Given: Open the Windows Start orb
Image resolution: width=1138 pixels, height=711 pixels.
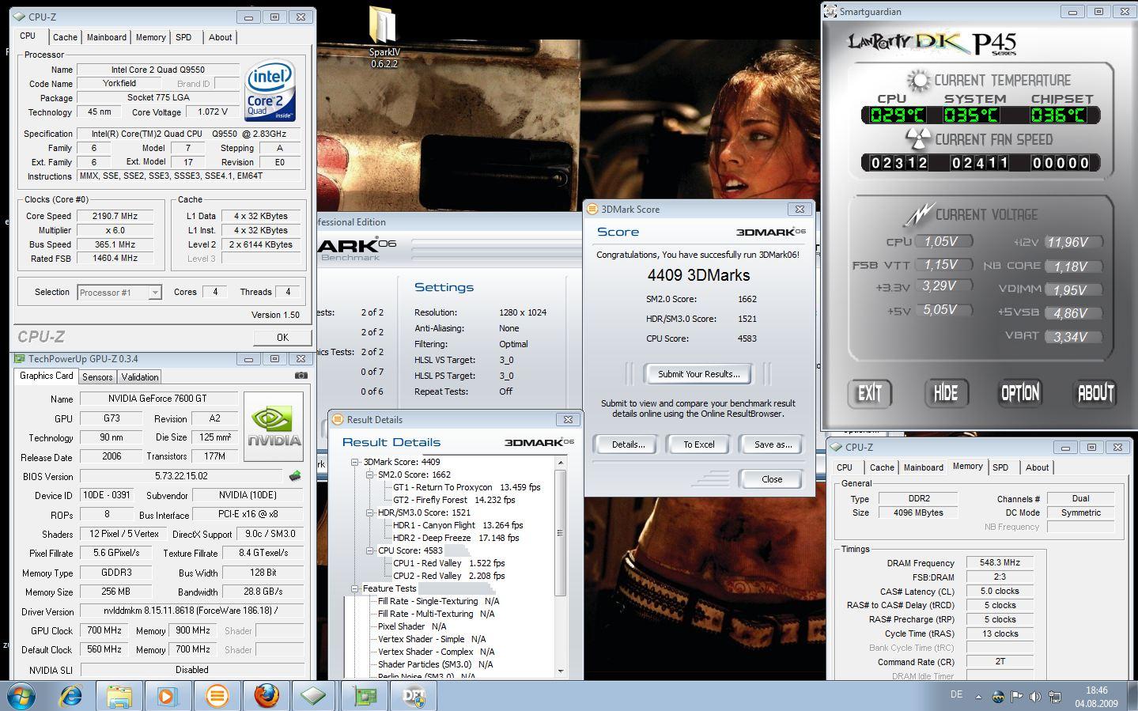Looking at the screenshot, I should (21, 696).
